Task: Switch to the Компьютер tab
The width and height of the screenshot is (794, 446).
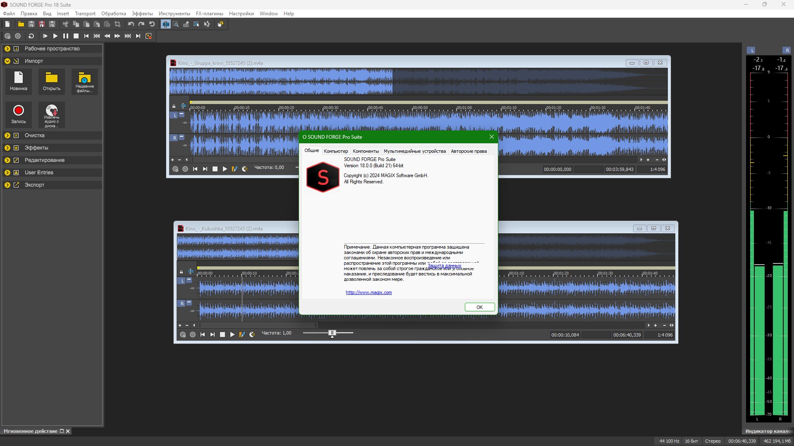Action: click(x=335, y=151)
